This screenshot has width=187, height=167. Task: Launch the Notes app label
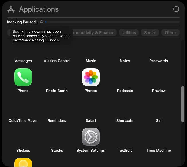pos(125,61)
